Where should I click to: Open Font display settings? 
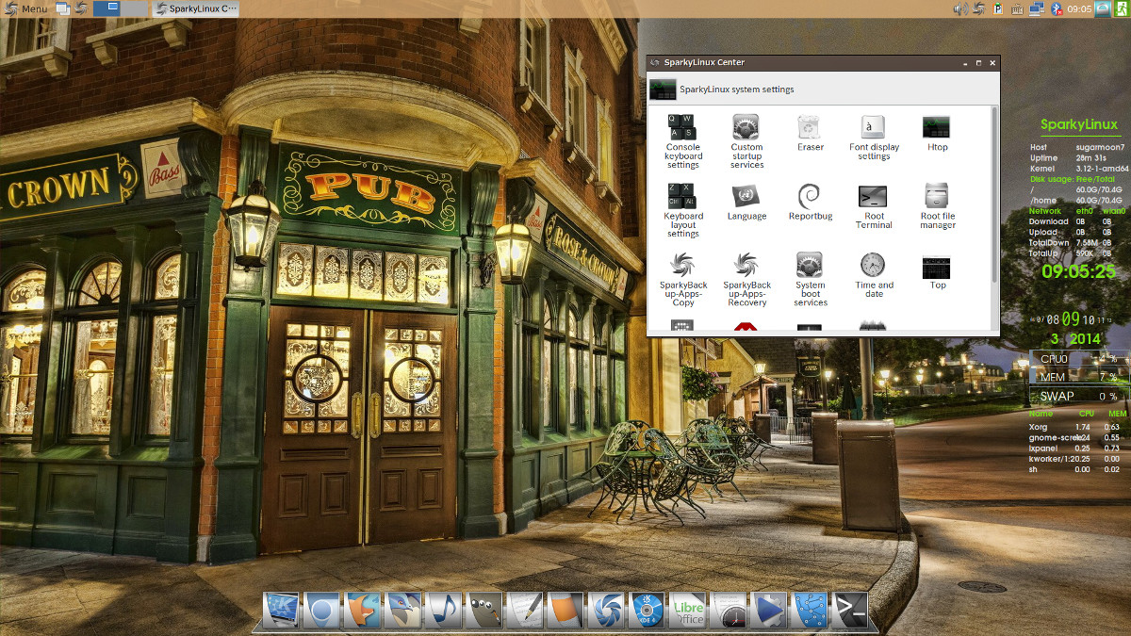coord(874,138)
